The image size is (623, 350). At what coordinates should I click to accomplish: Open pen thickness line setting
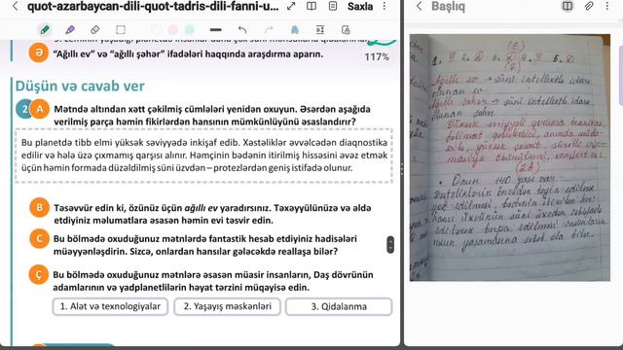(216, 30)
